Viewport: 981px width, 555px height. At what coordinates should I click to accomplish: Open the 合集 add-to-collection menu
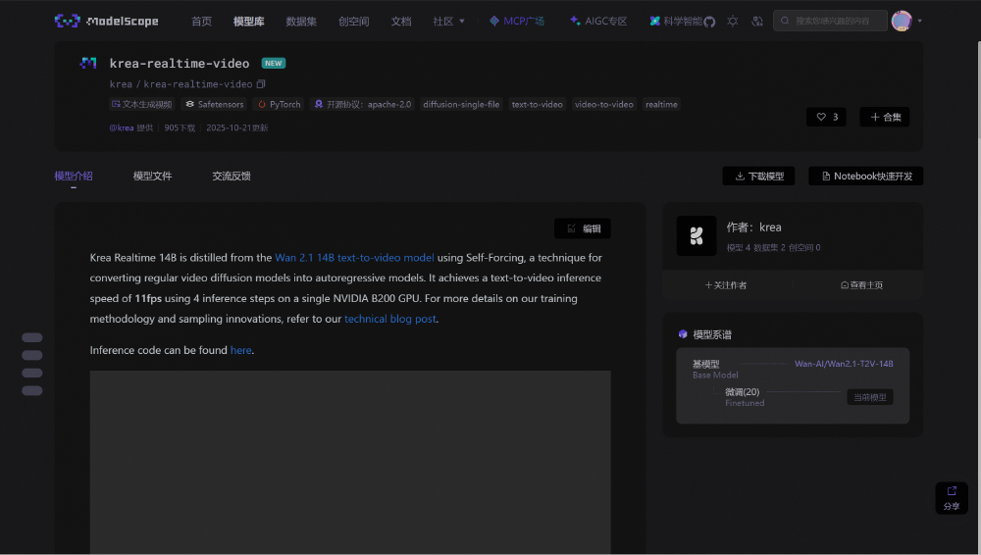tap(884, 117)
